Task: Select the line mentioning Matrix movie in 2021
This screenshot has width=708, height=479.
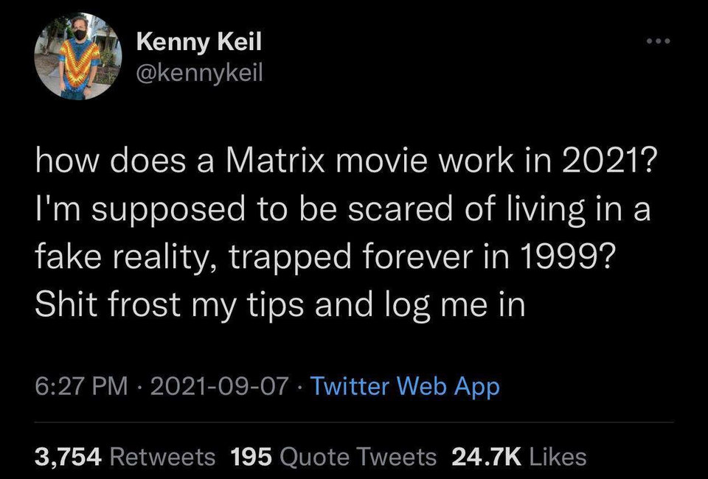Action: pyautogui.click(x=344, y=161)
